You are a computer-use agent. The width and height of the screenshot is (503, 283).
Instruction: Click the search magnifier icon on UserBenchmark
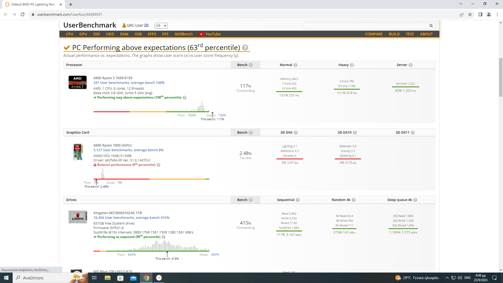click(431, 26)
